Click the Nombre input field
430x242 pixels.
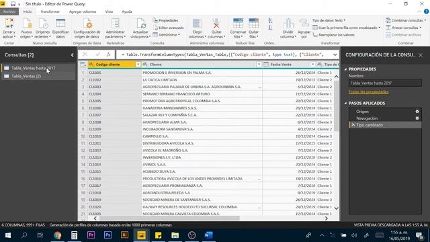[x=385, y=83]
